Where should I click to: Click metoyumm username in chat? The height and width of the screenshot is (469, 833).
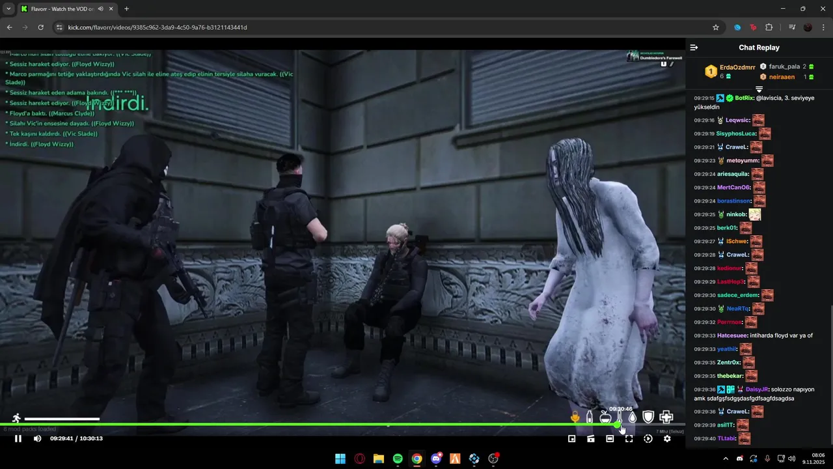(x=744, y=160)
